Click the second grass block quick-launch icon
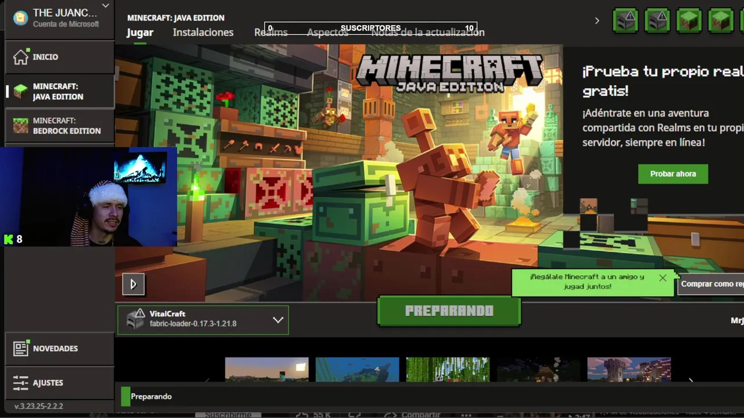 pyautogui.click(x=721, y=21)
